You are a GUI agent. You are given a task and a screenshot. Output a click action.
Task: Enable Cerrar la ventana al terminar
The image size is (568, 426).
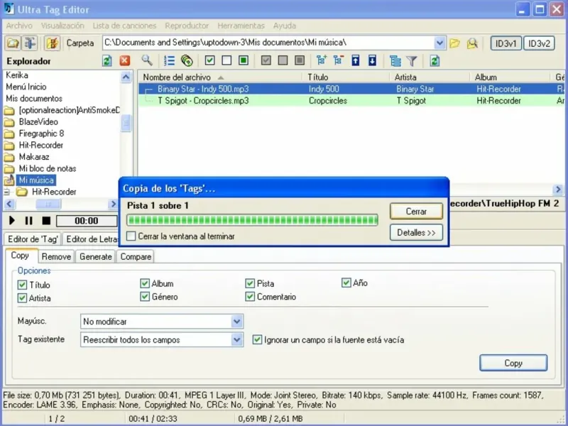point(131,236)
